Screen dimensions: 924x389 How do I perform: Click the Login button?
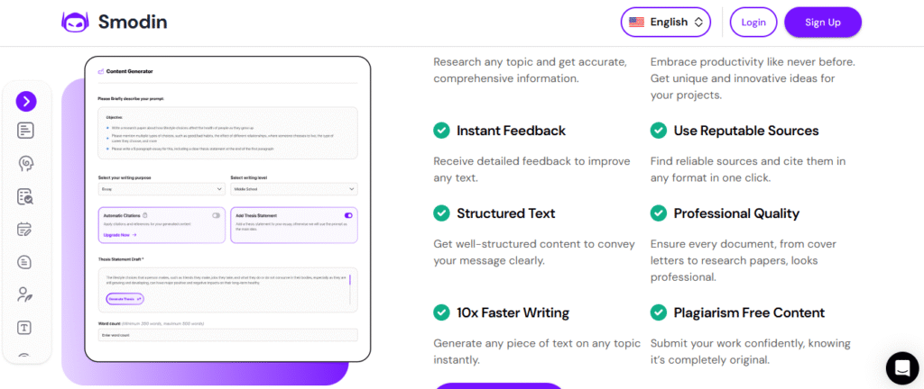pyautogui.click(x=753, y=23)
